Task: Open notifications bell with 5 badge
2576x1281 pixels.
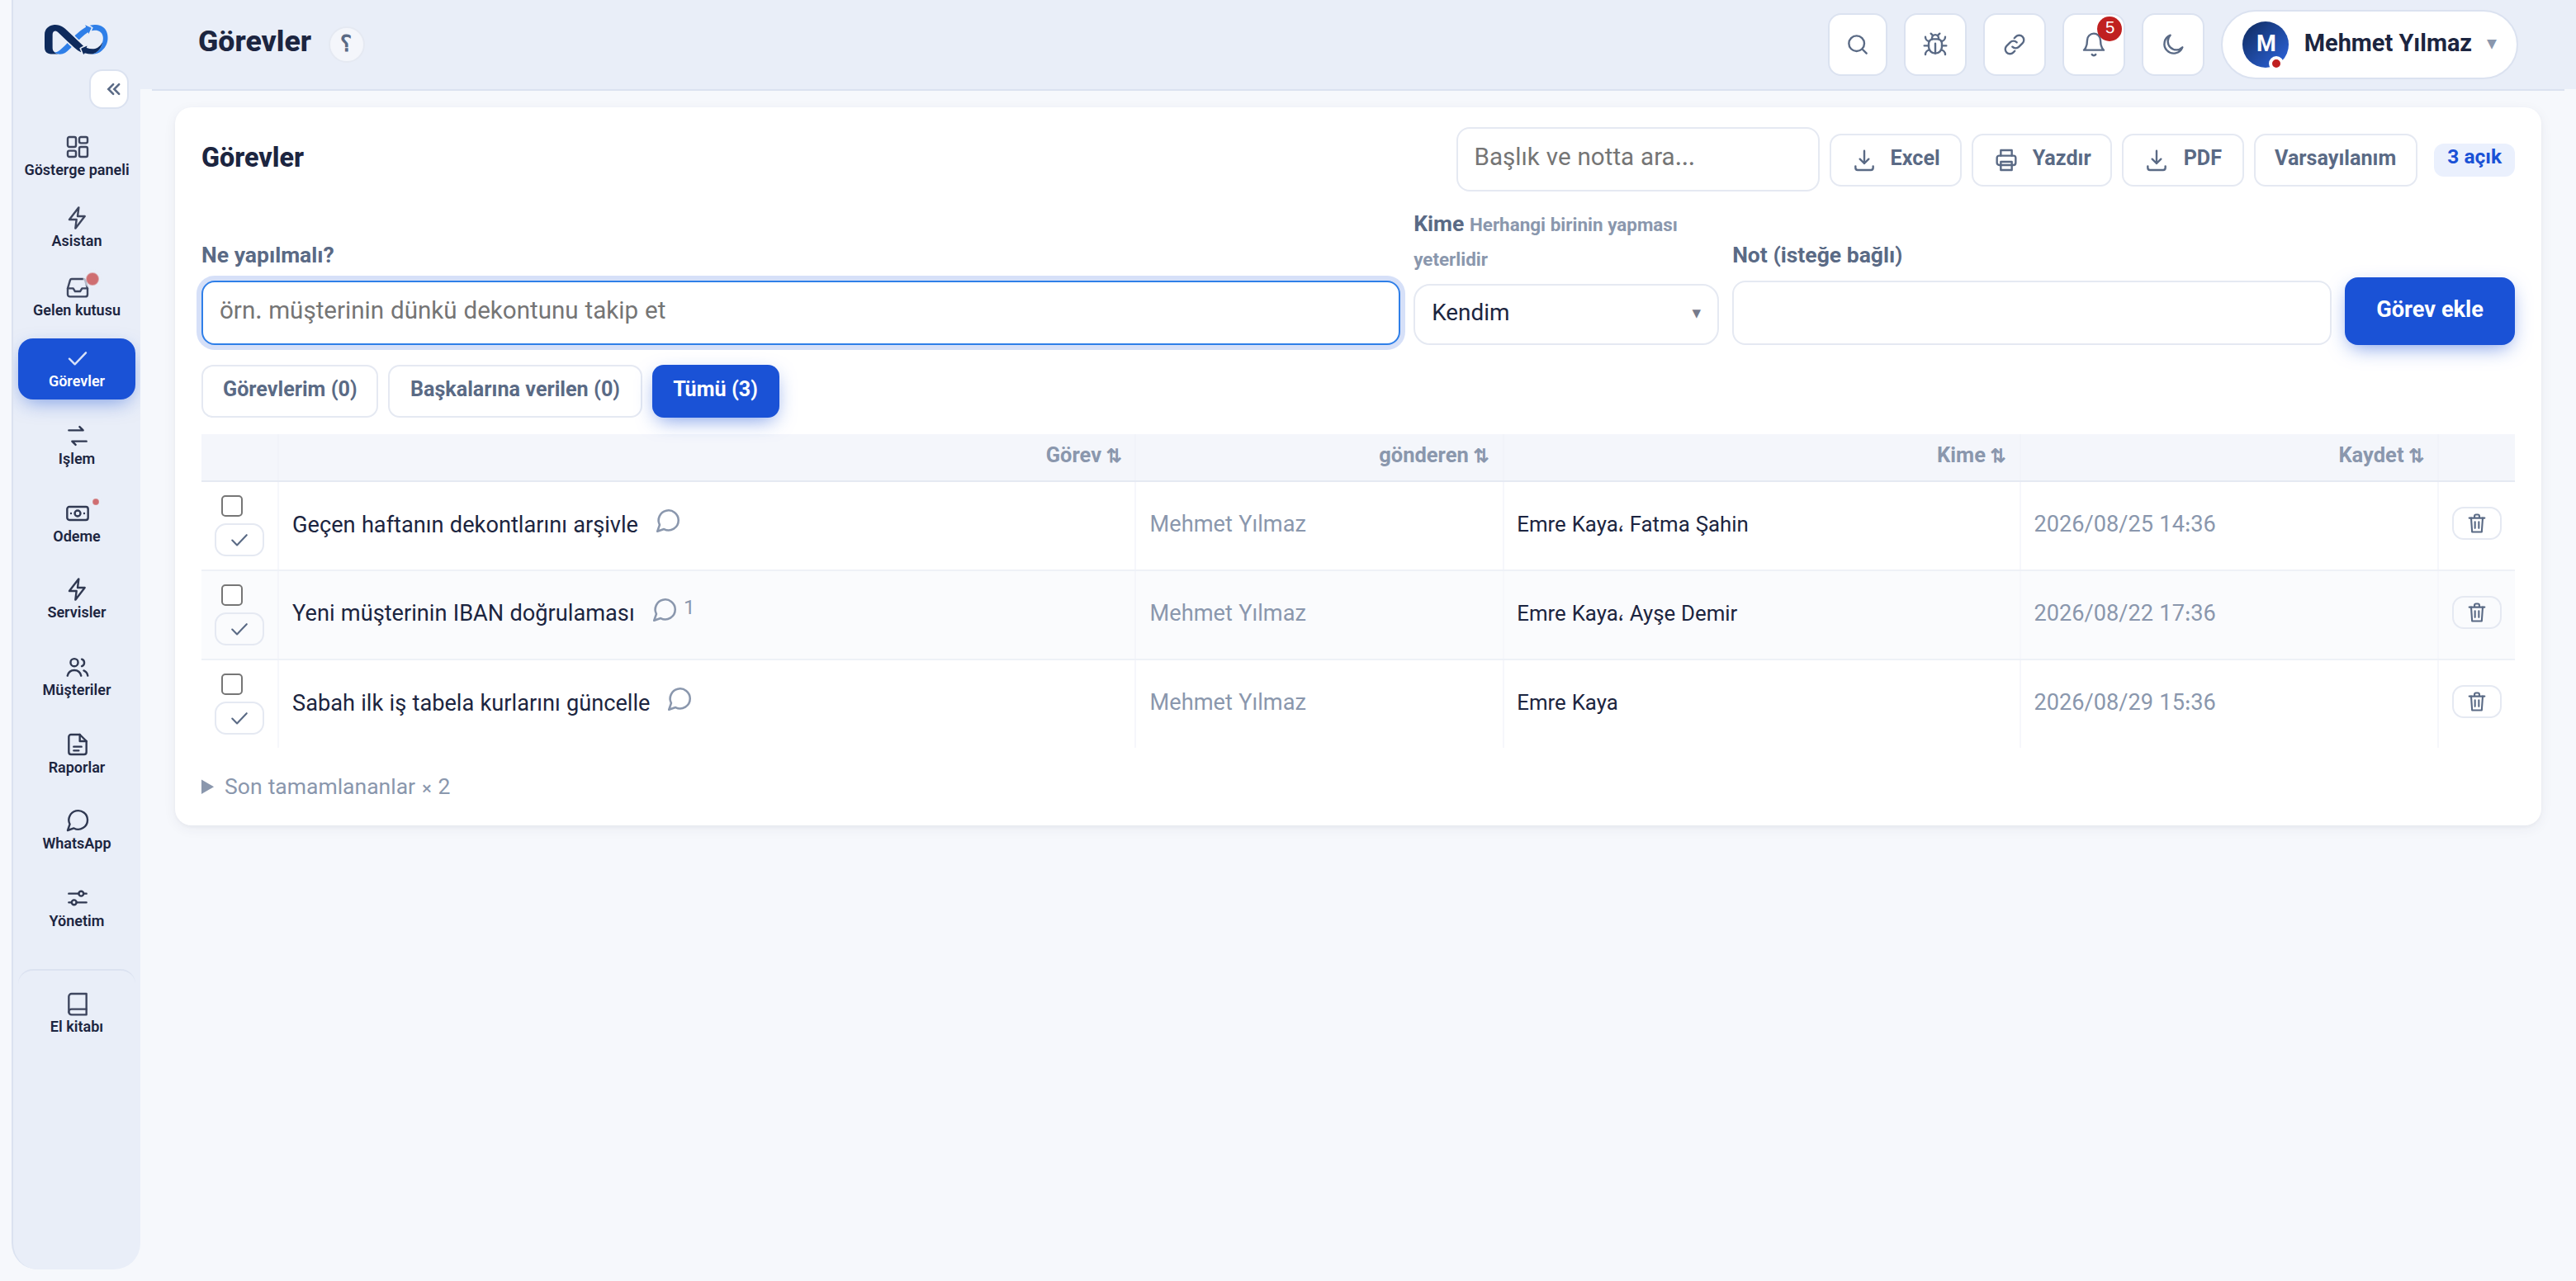Action: [2093, 44]
